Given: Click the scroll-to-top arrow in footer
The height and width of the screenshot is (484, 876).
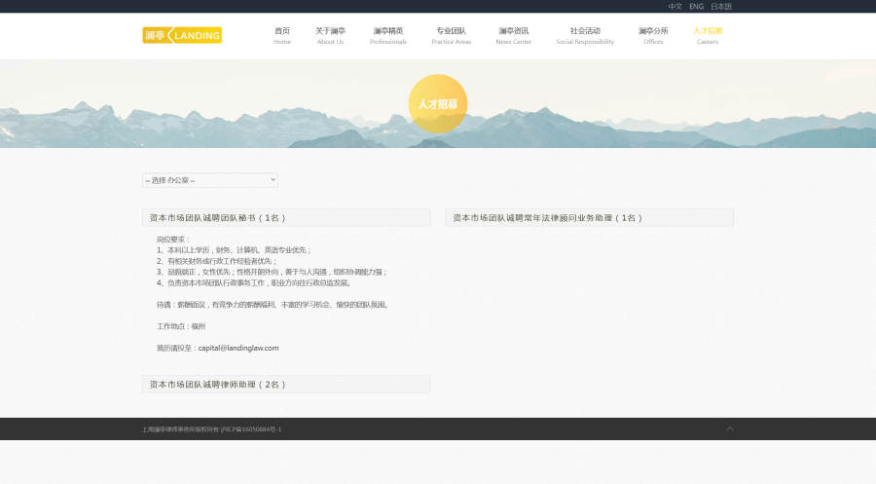Looking at the screenshot, I should pyautogui.click(x=730, y=428).
